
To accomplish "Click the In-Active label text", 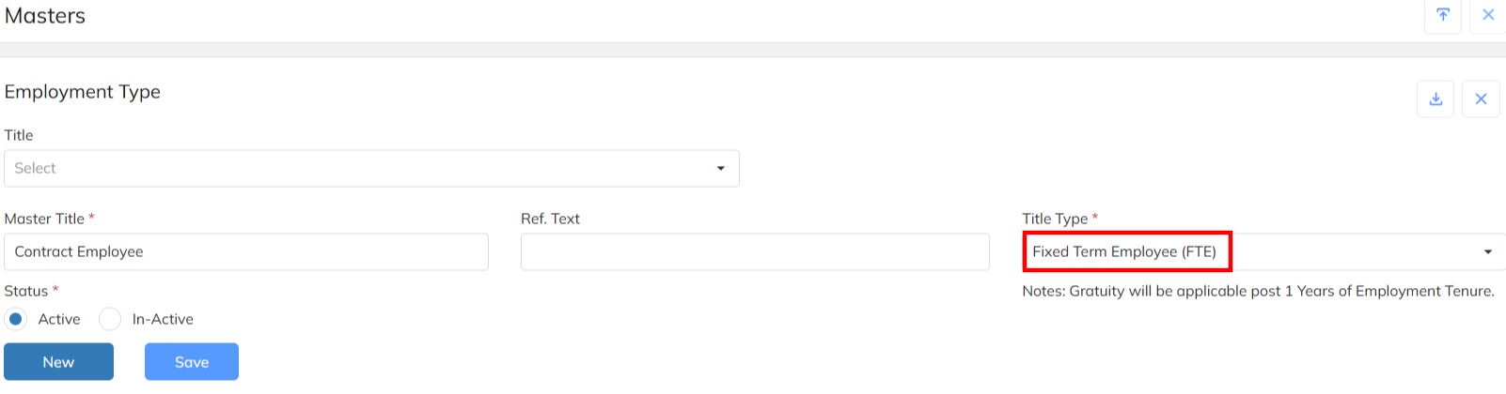I will pos(163,319).
